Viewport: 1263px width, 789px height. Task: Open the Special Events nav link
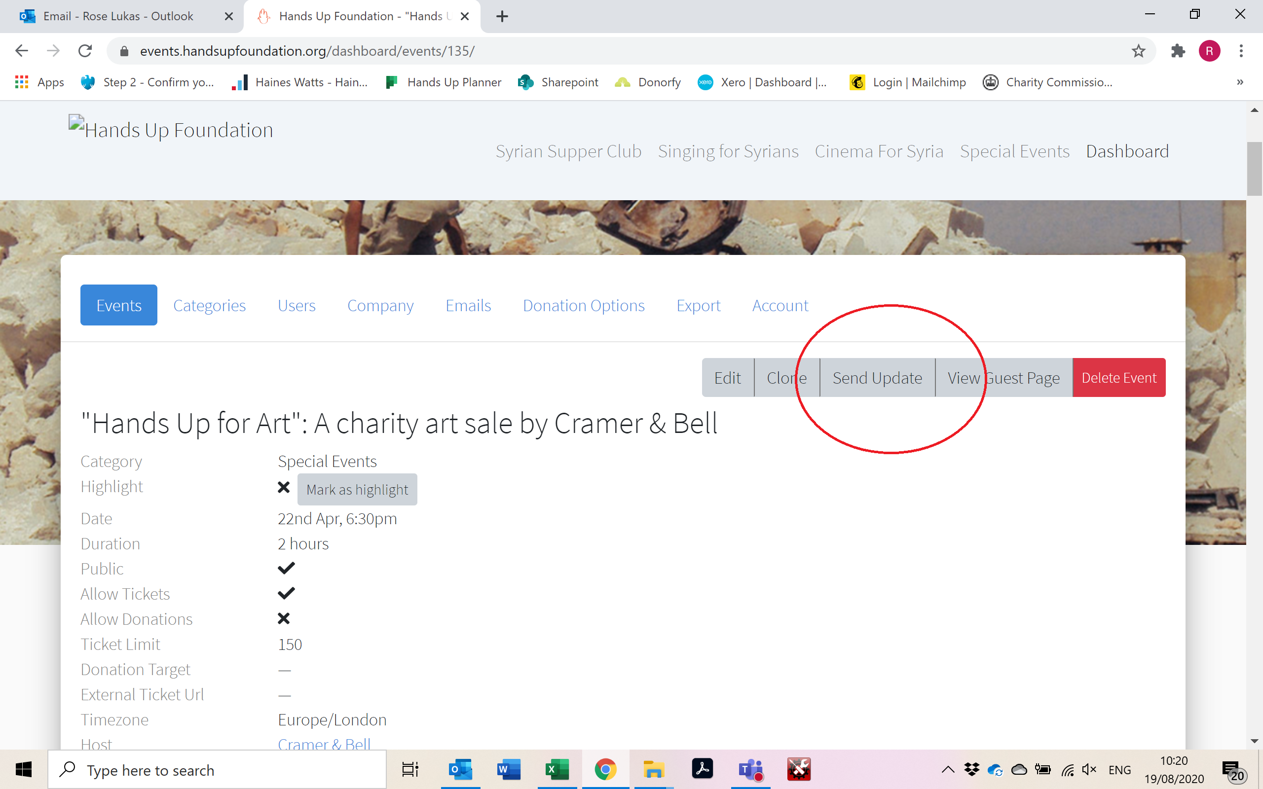click(1014, 151)
